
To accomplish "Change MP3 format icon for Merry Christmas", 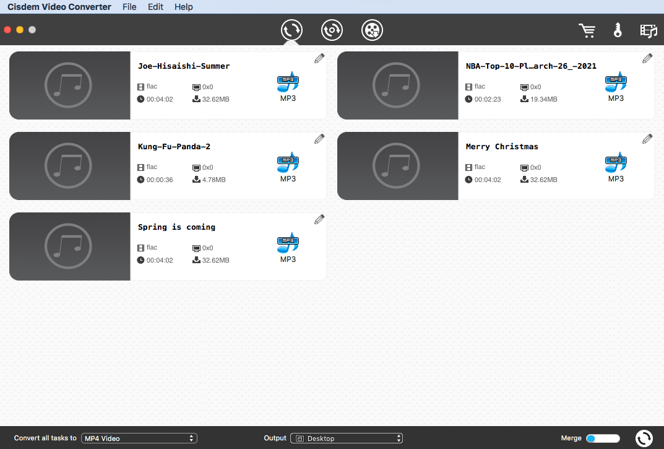I will (616, 167).
